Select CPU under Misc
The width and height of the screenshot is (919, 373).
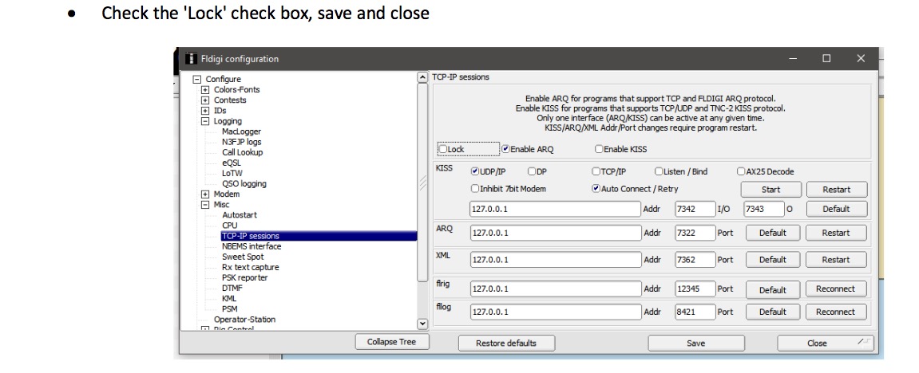pyautogui.click(x=230, y=226)
